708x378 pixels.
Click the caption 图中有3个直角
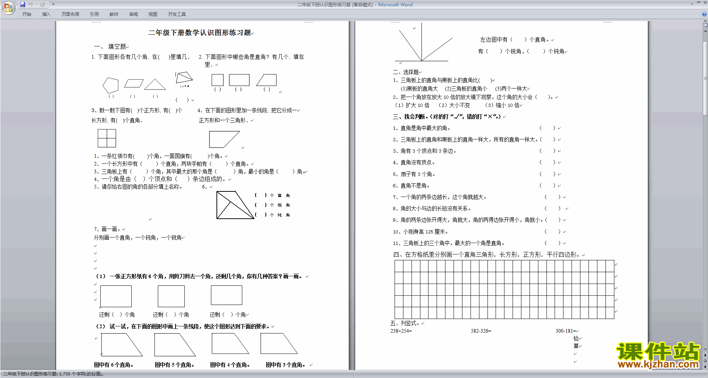click(x=286, y=365)
